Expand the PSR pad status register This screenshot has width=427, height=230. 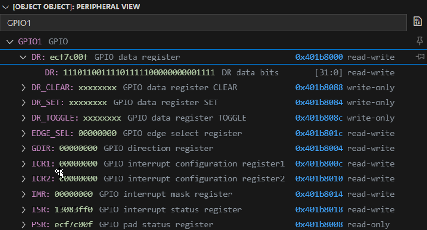pos(24,225)
